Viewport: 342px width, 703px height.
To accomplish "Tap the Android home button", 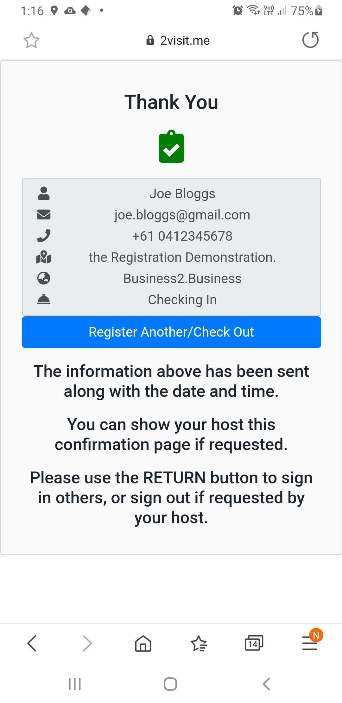I will pos(170,684).
